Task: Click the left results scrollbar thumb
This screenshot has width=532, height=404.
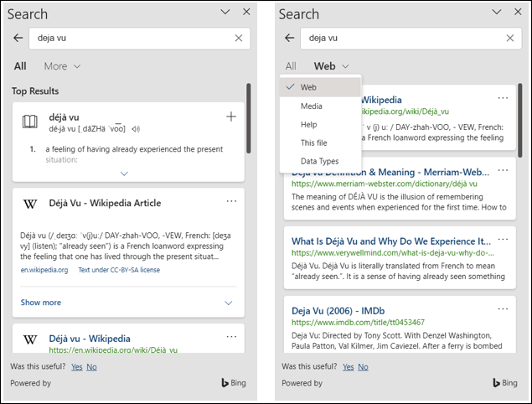Action: 249,118
